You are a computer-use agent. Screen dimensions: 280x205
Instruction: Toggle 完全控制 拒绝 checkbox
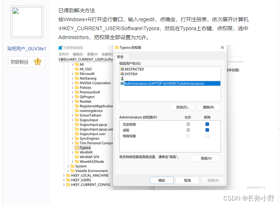[x=207, y=124]
